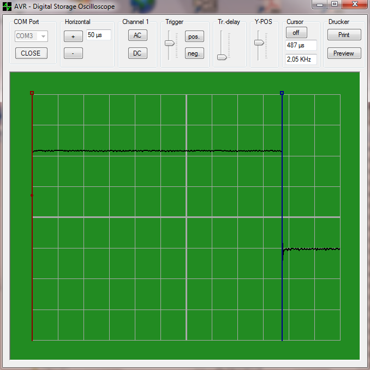Click the Tr.-delay slider thumb
This screenshot has width=370, height=370.
[222, 57]
